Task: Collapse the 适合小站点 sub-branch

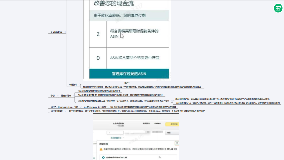Action: click(74, 95)
